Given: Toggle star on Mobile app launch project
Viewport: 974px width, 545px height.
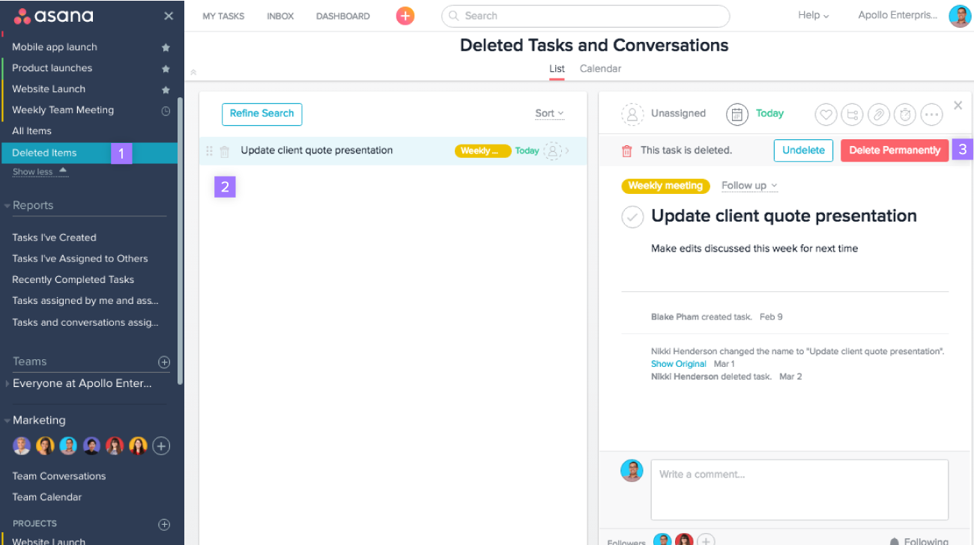Looking at the screenshot, I should pyautogui.click(x=166, y=47).
